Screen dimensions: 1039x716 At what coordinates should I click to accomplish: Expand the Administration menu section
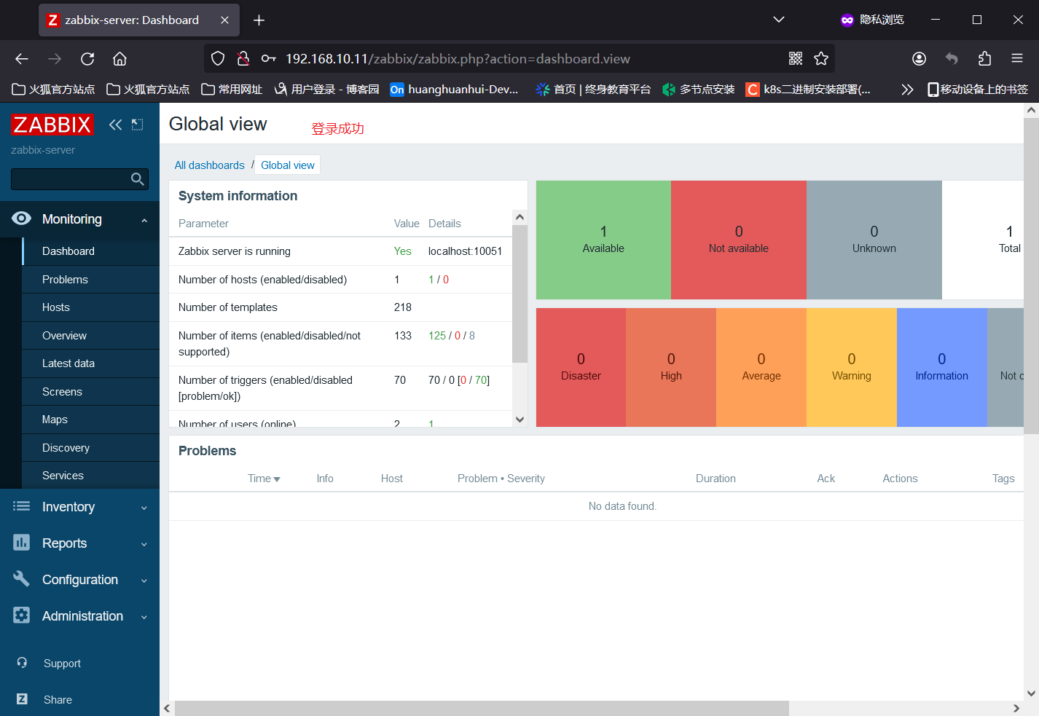[144, 617]
